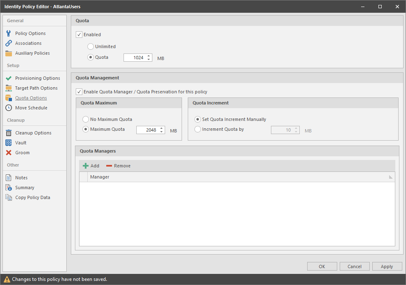Screen dimensions: 406x285
Task: Select Increment Quota by option
Action: [198, 129]
